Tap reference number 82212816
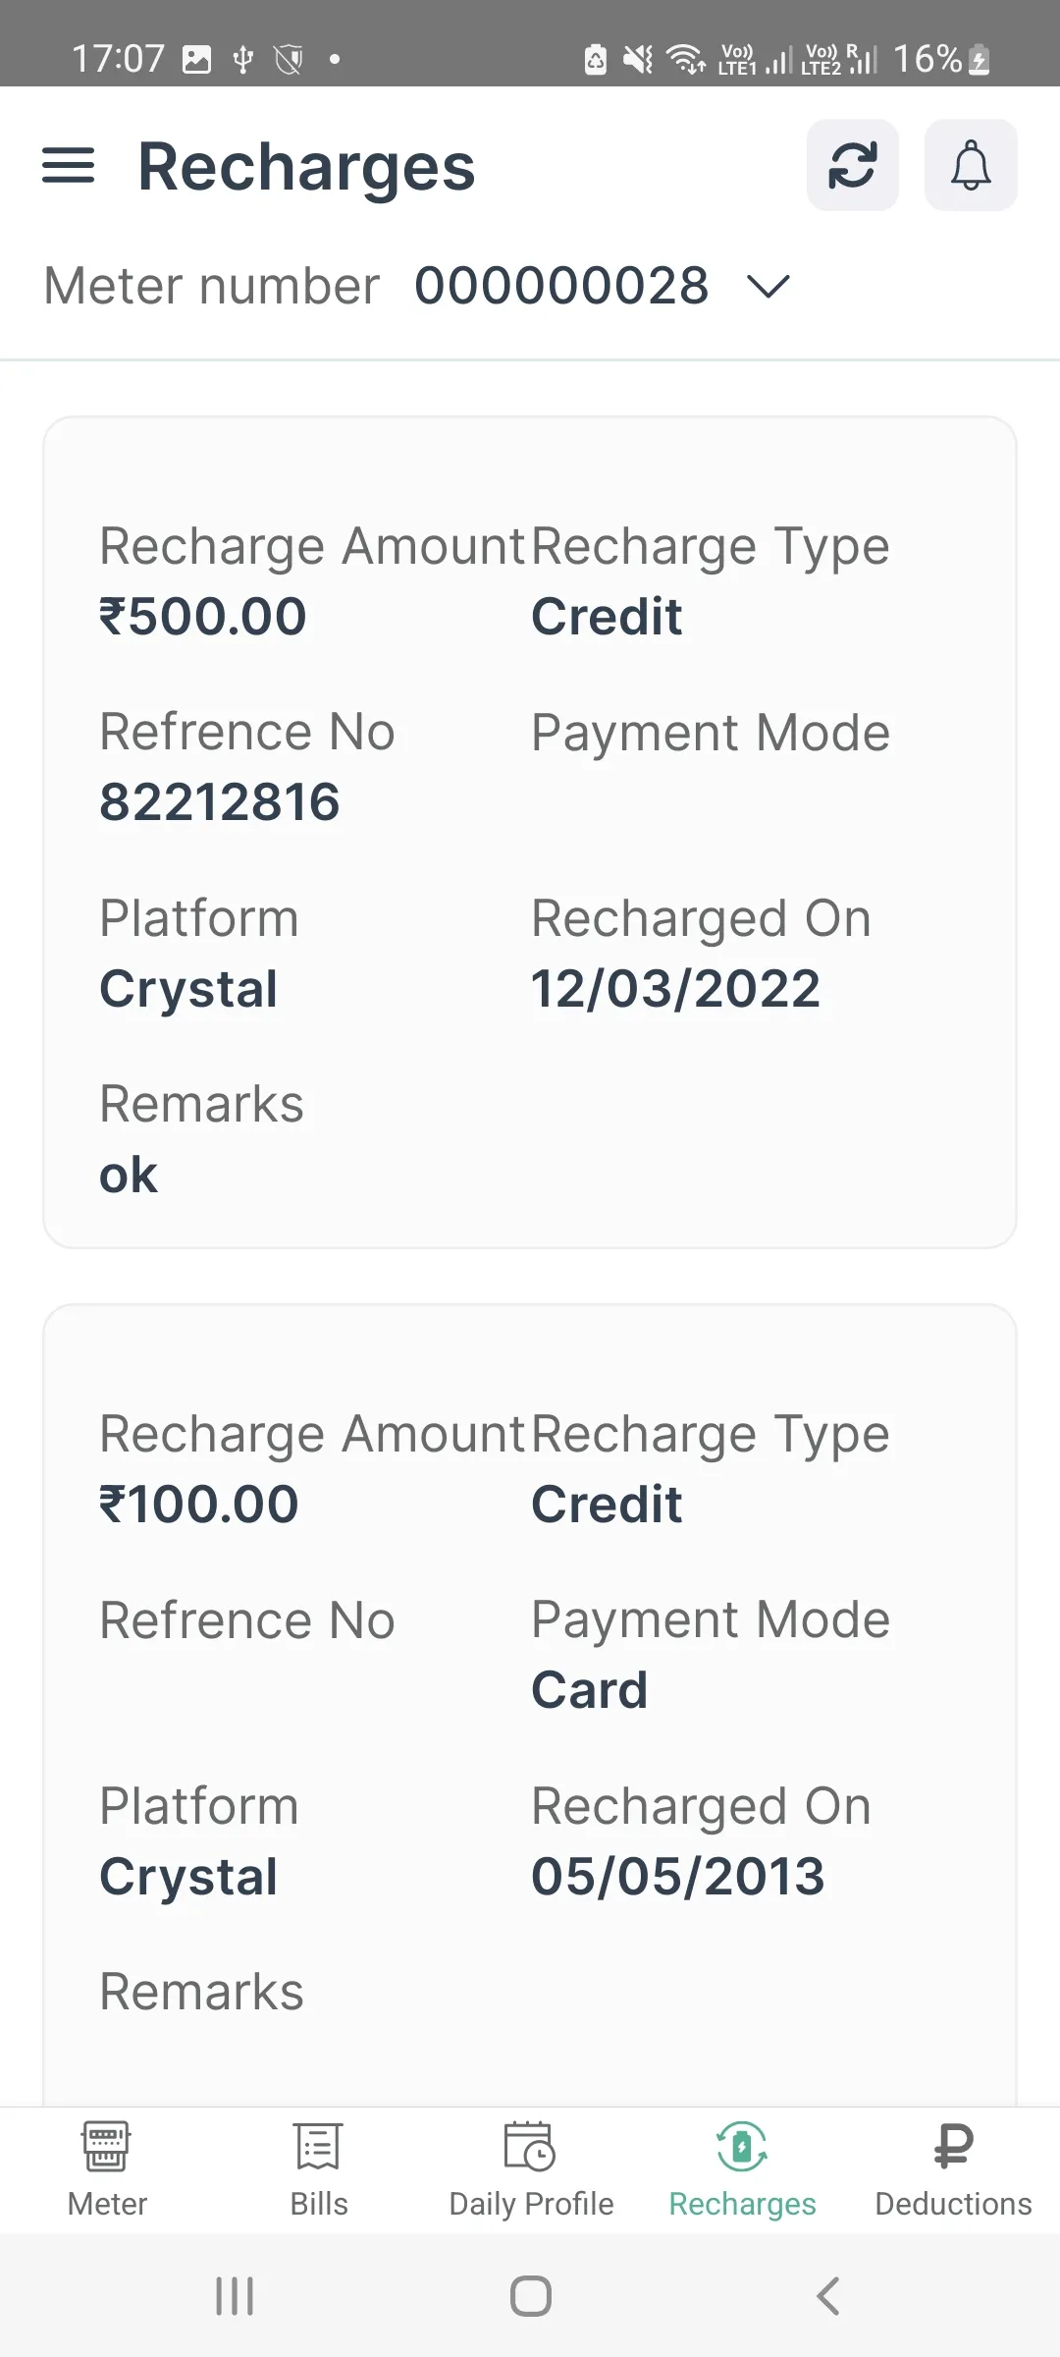 point(220,802)
